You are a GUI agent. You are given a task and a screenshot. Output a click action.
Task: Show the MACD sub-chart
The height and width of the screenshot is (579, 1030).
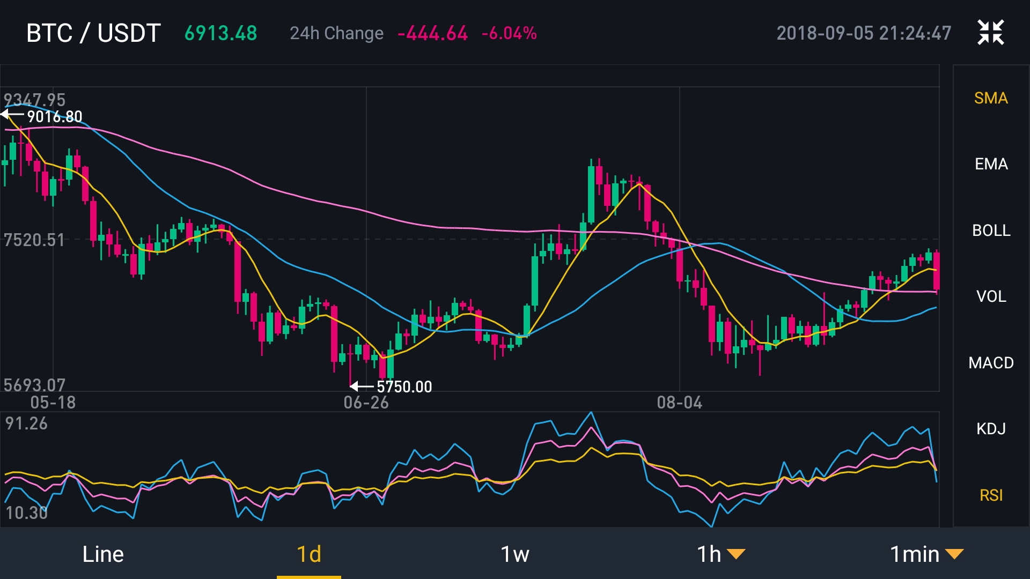(x=991, y=363)
